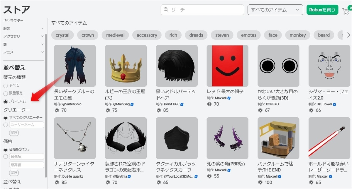Open red laser sword thumbnail
352x189 pixels.
(x=329, y=138)
